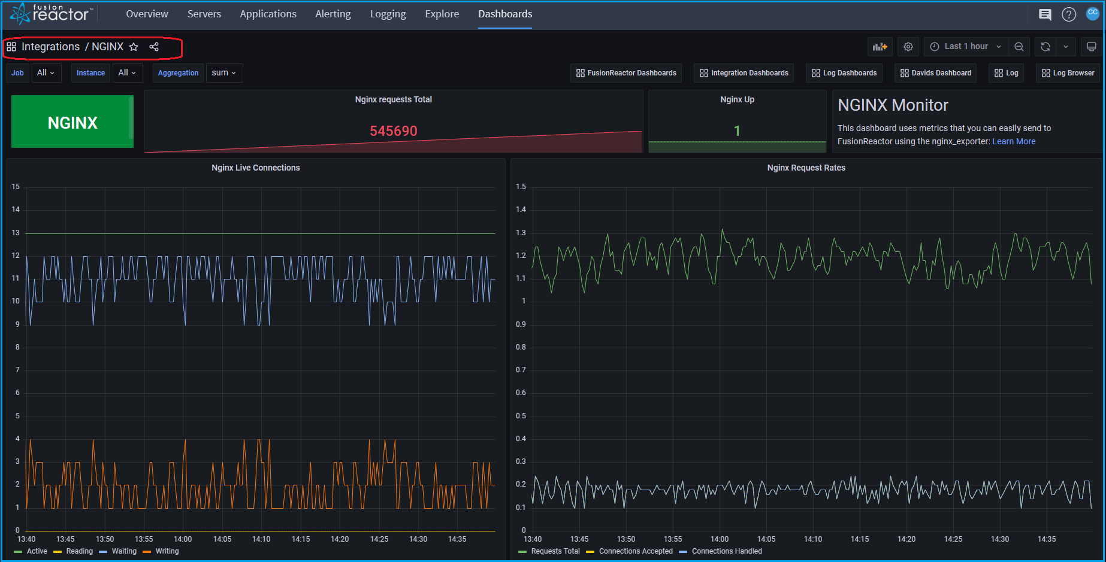Open refresh interval dropdown arrow

pyautogui.click(x=1066, y=47)
